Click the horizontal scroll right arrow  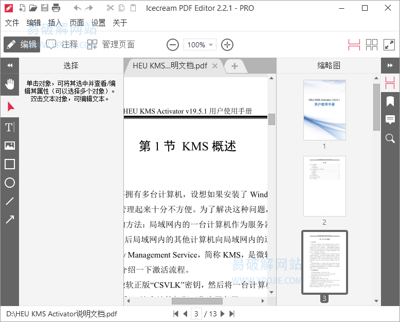[263, 301]
